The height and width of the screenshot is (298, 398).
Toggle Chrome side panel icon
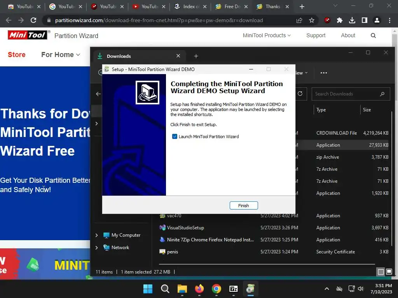coord(365,20)
